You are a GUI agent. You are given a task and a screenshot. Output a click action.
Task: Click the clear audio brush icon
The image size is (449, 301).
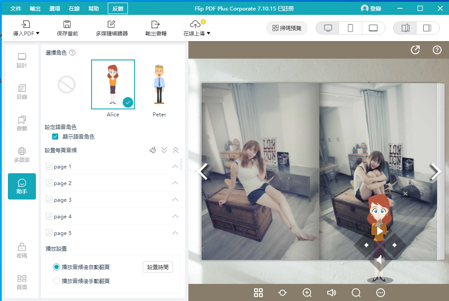[153, 150]
